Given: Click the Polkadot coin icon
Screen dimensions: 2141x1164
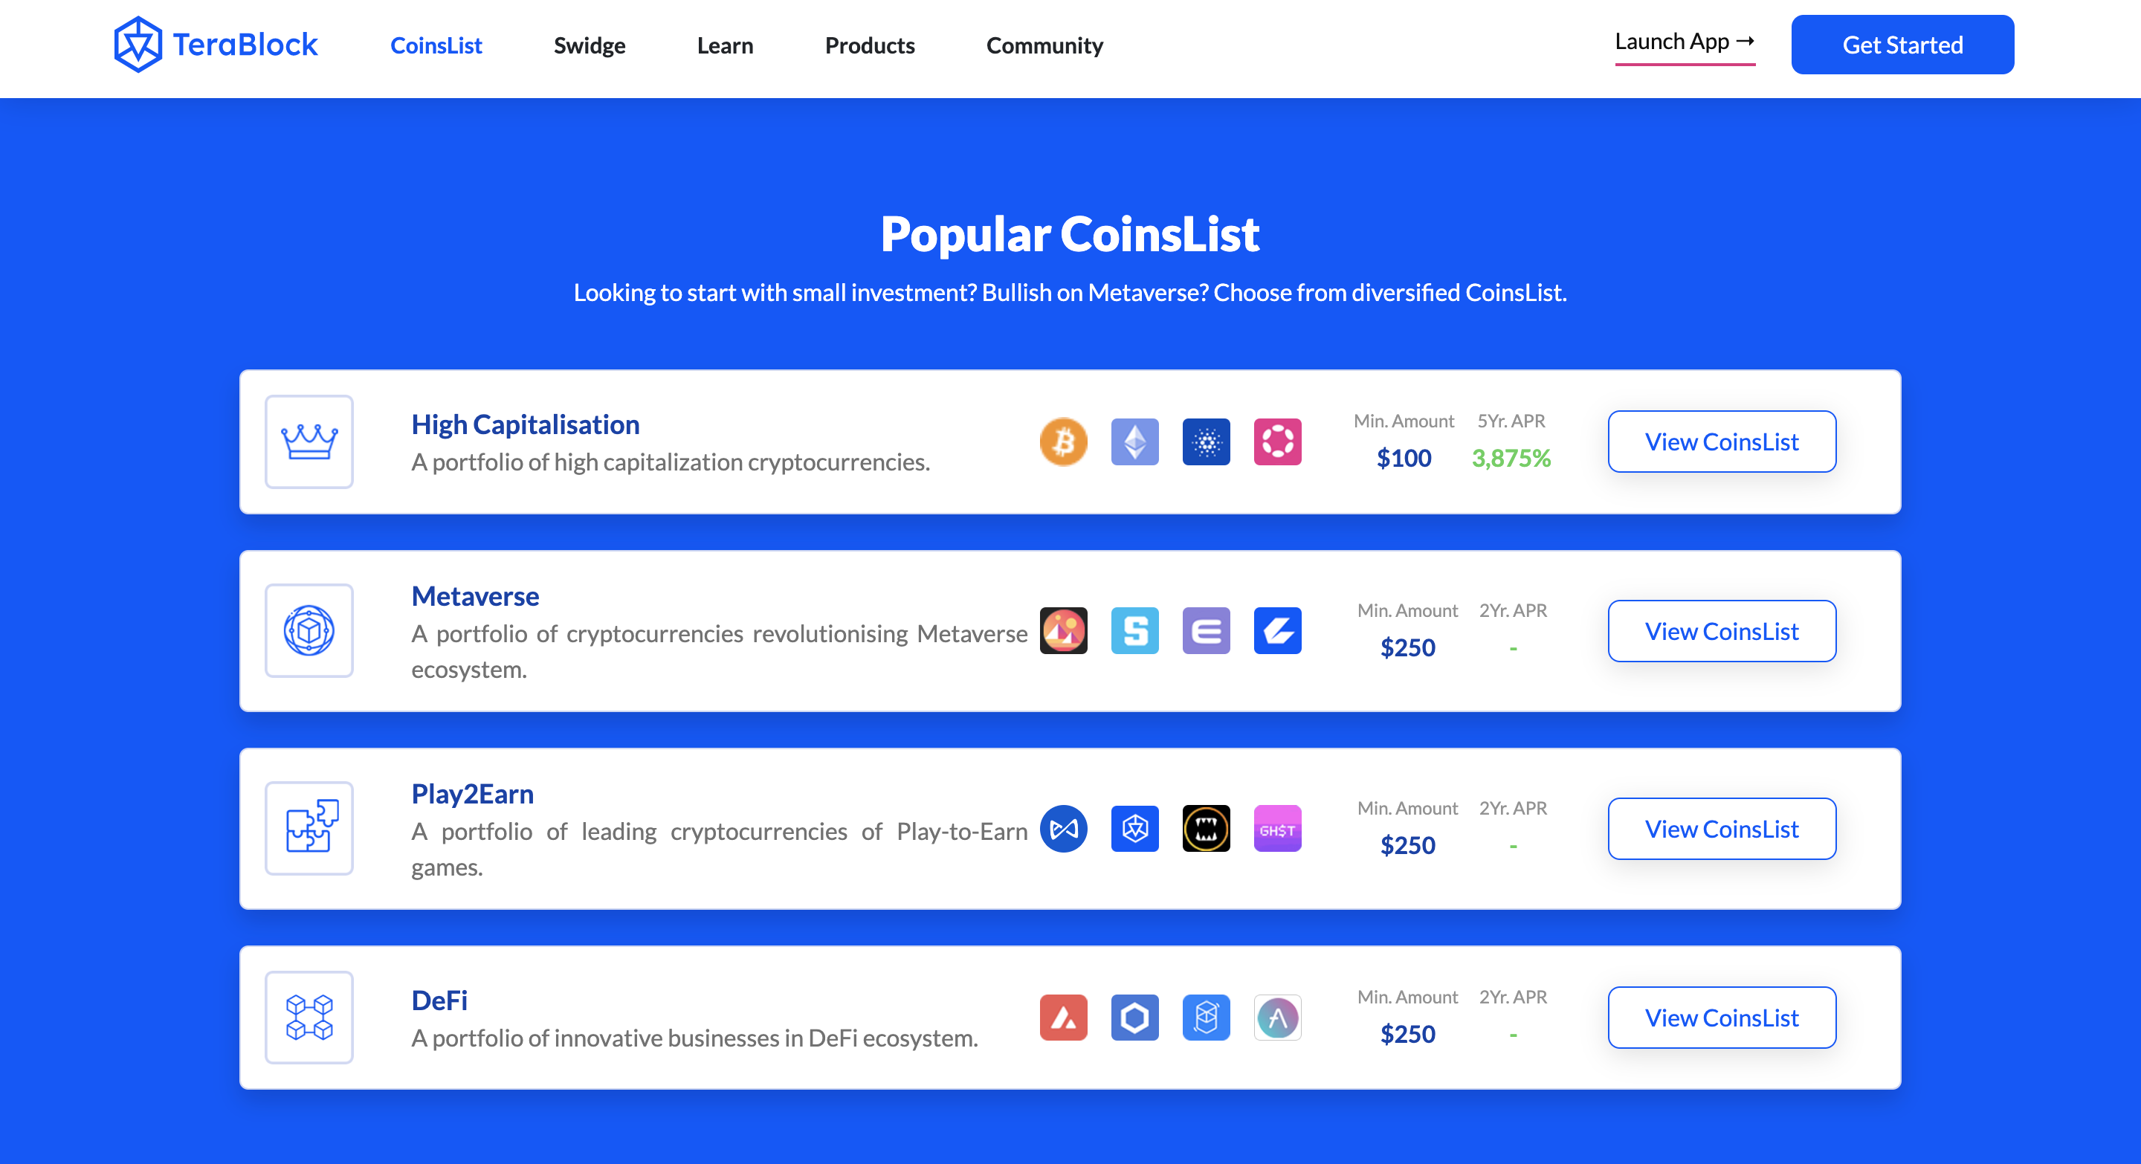Looking at the screenshot, I should click(x=1277, y=442).
